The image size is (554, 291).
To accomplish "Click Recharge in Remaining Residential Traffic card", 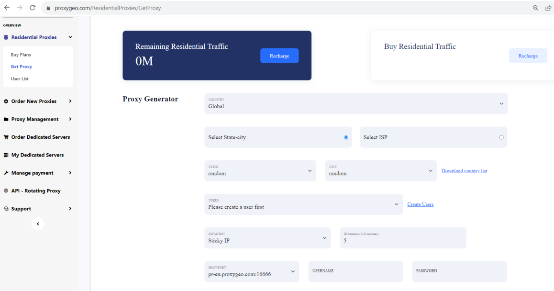I will point(279,56).
